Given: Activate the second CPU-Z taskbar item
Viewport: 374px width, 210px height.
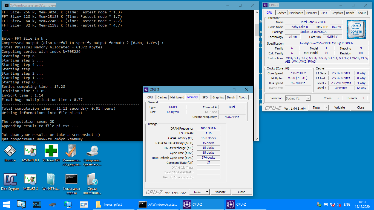Looking at the screenshot, I should pos(246,204).
